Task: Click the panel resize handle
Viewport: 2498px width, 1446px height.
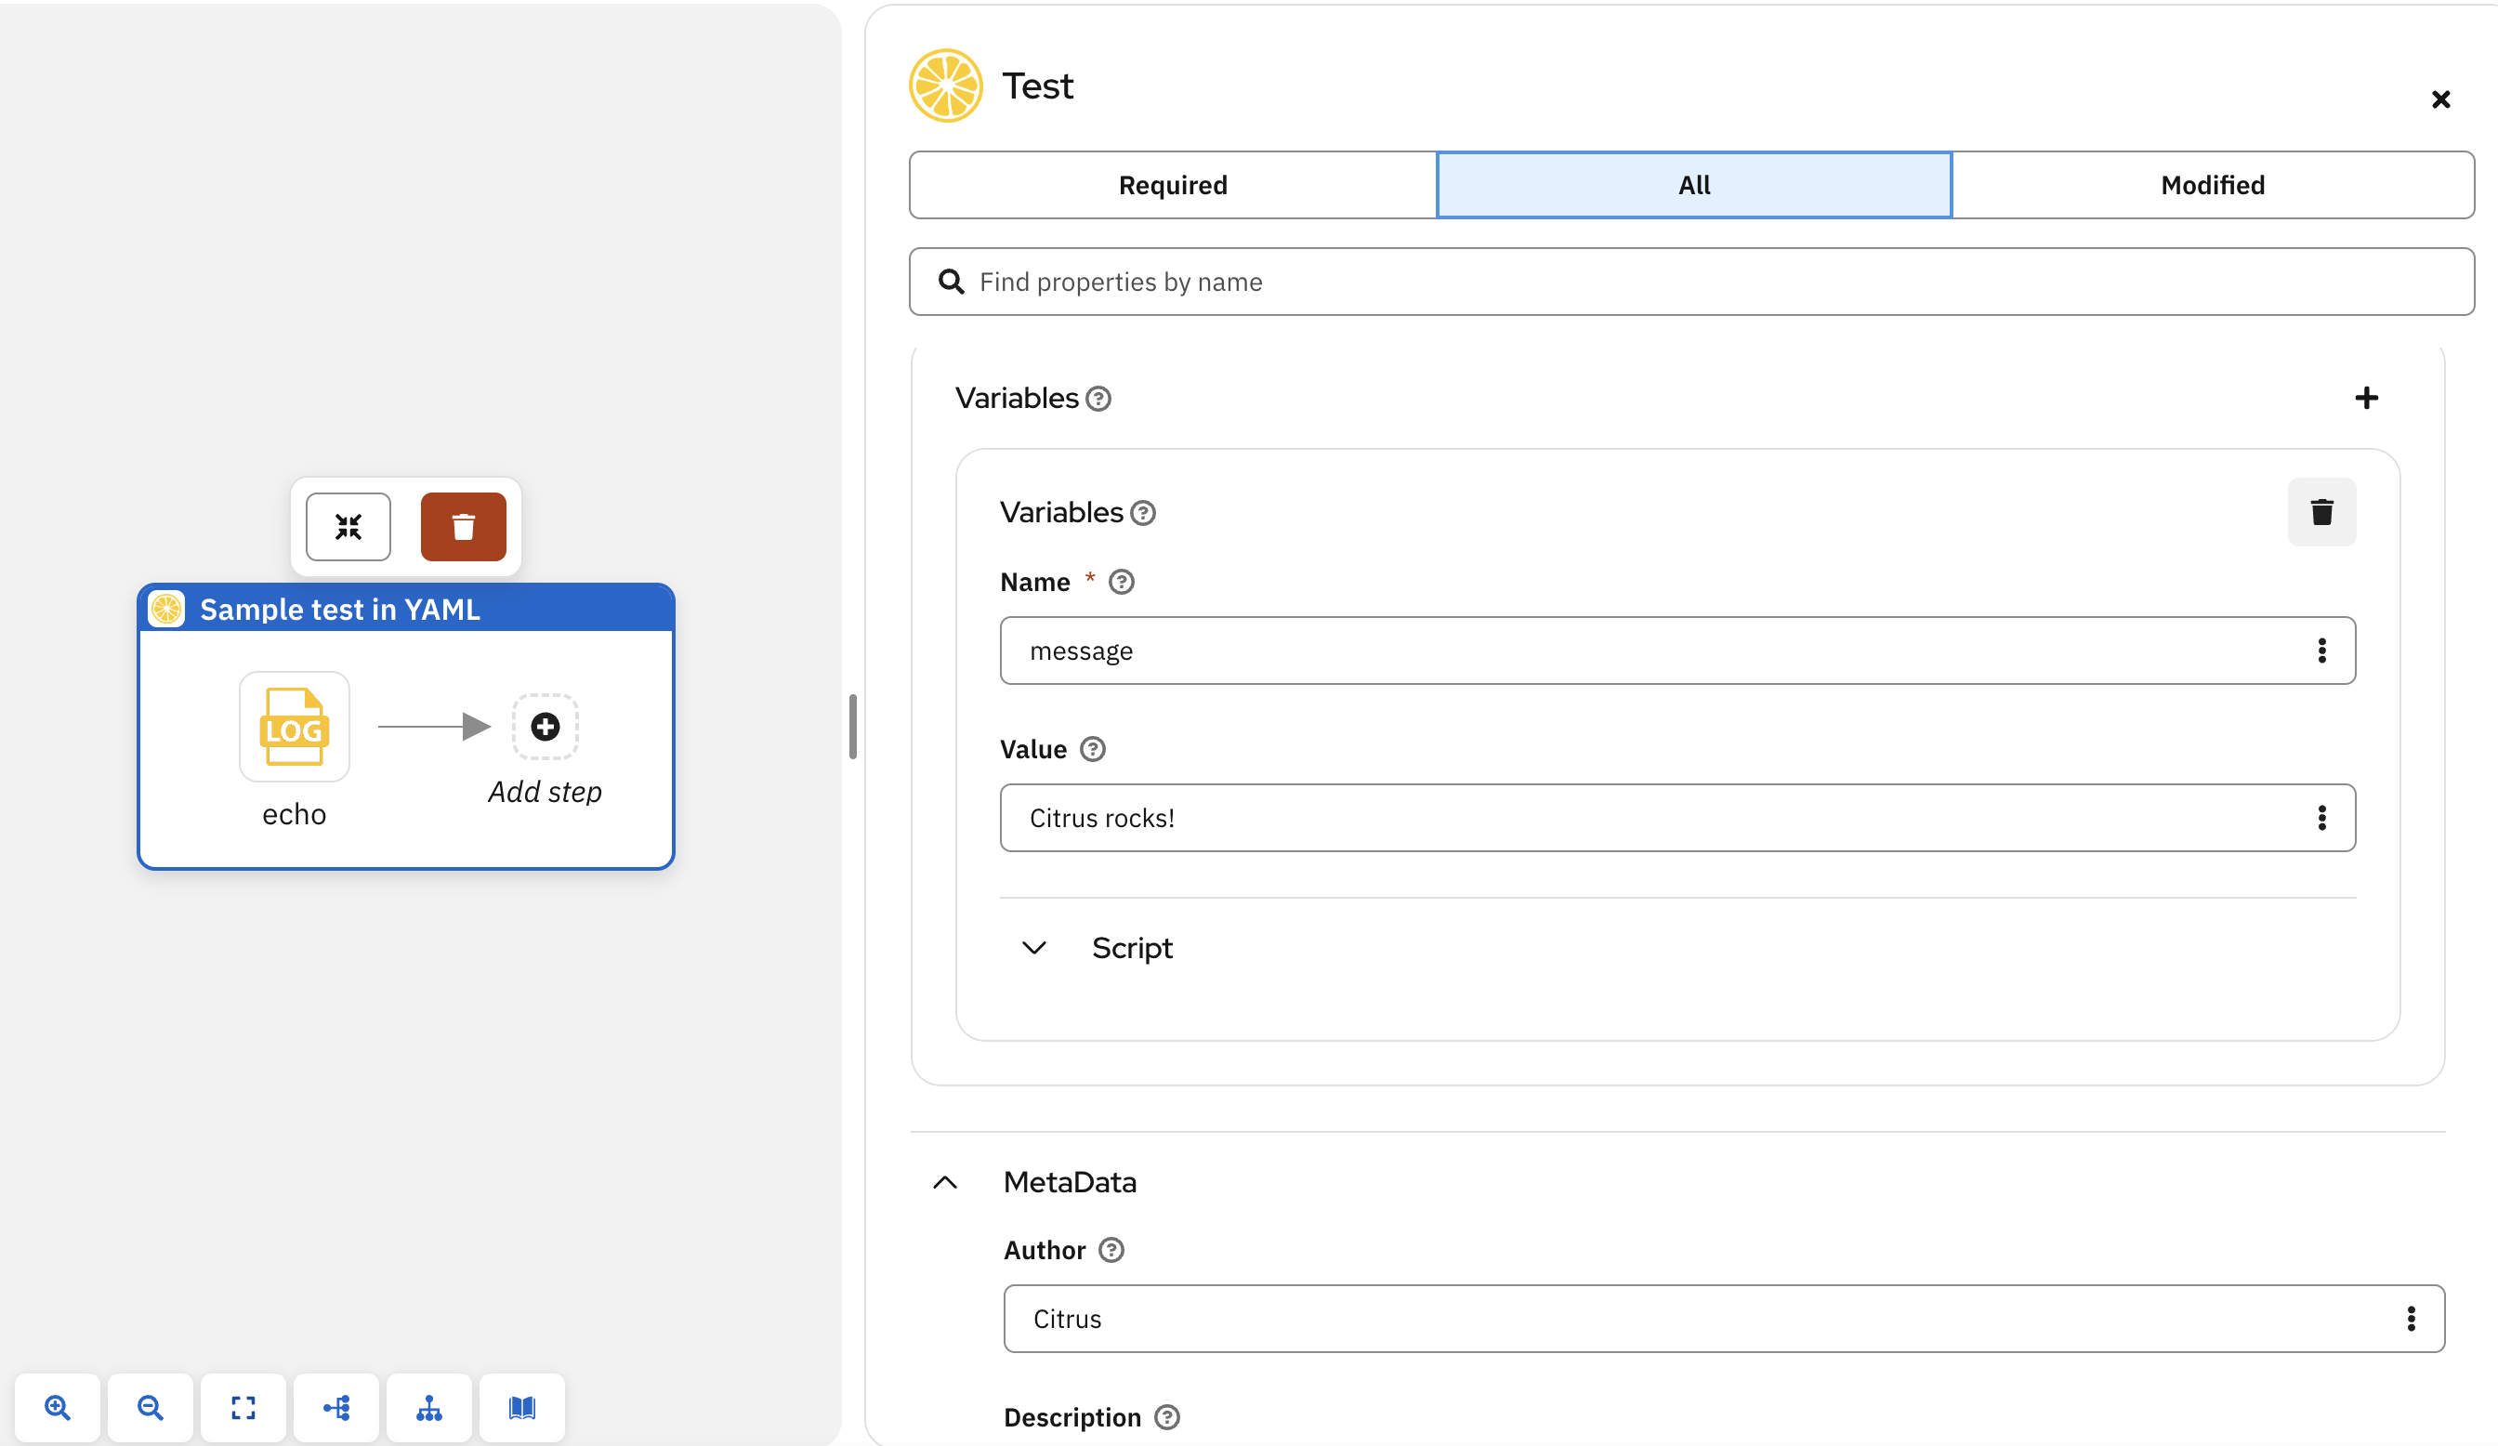Action: pyautogui.click(x=852, y=727)
